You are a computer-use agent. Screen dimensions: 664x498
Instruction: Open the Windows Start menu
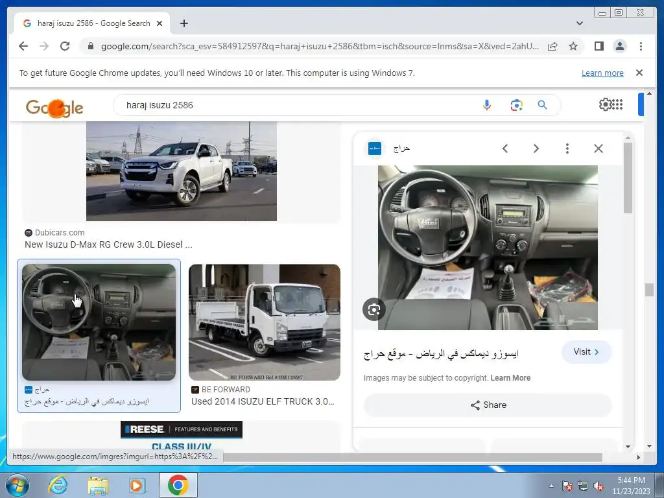[x=17, y=485]
